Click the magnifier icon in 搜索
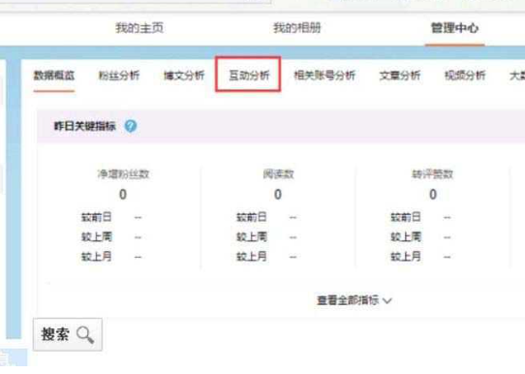Viewport: 525px width, 374px height. 85,335
